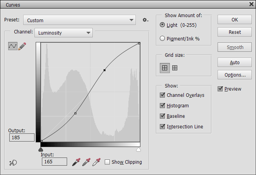Enable the Show Clipping checkbox
256x175 pixels.
click(x=107, y=162)
